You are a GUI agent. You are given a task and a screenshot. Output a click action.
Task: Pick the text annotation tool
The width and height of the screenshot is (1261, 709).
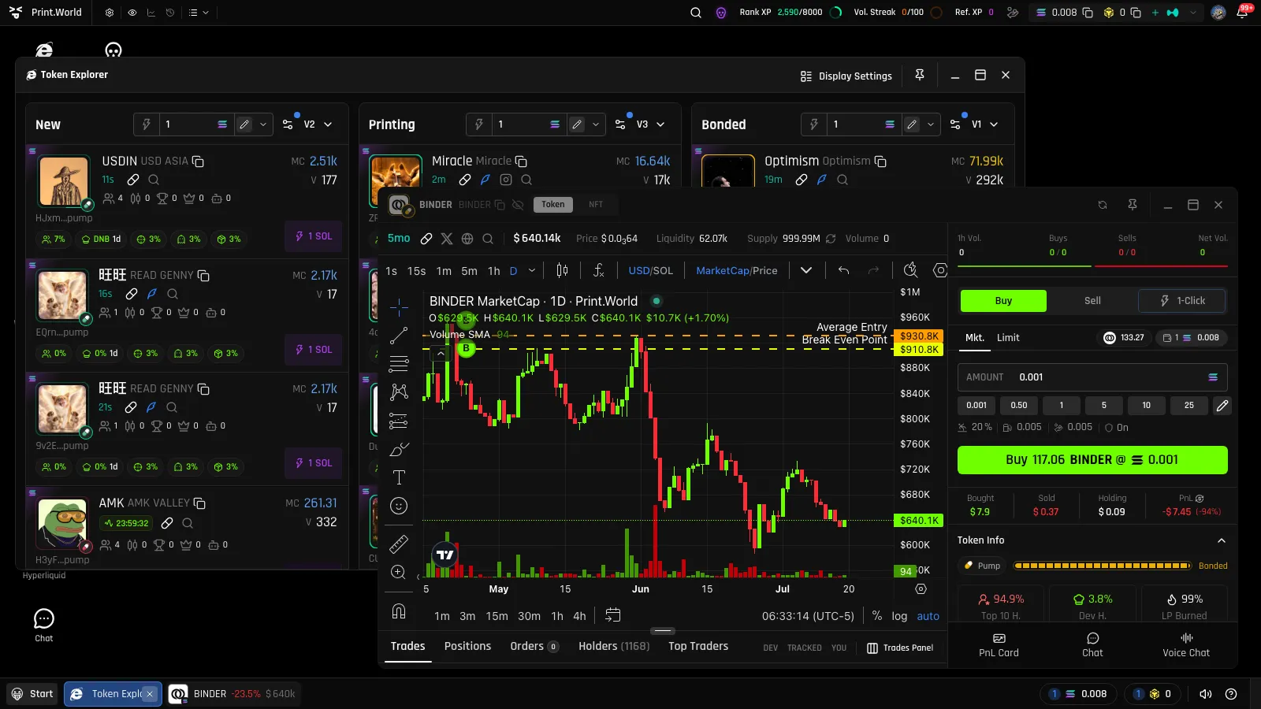pyautogui.click(x=399, y=477)
